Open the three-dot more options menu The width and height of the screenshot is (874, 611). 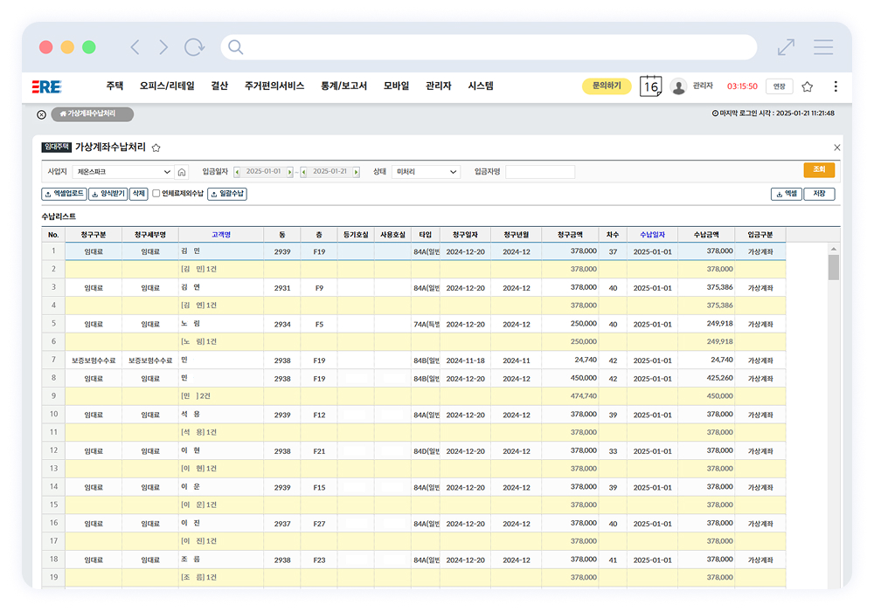click(x=836, y=86)
